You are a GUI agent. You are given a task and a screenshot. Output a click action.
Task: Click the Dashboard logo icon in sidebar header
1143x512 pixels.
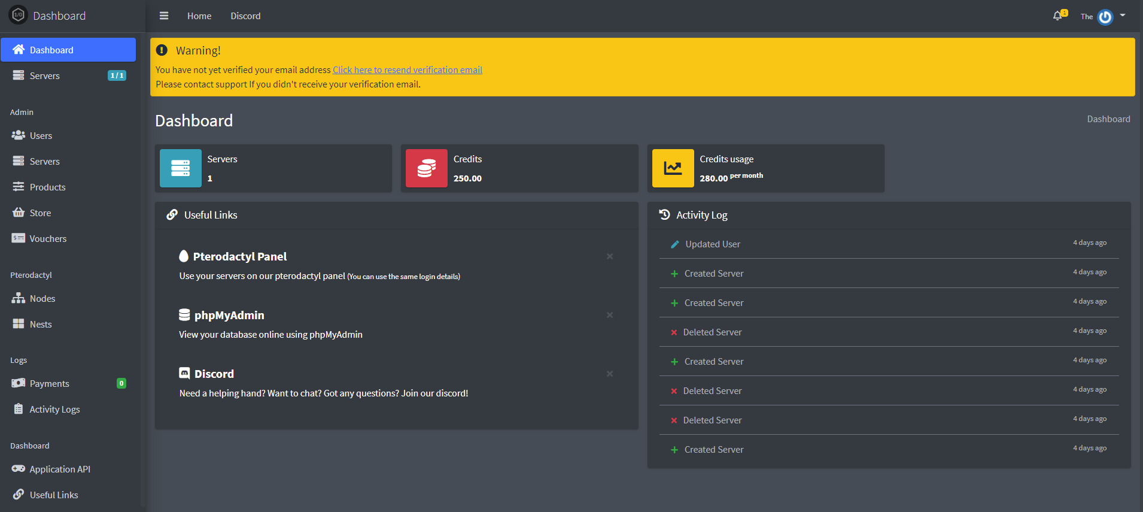[x=19, y=15]
